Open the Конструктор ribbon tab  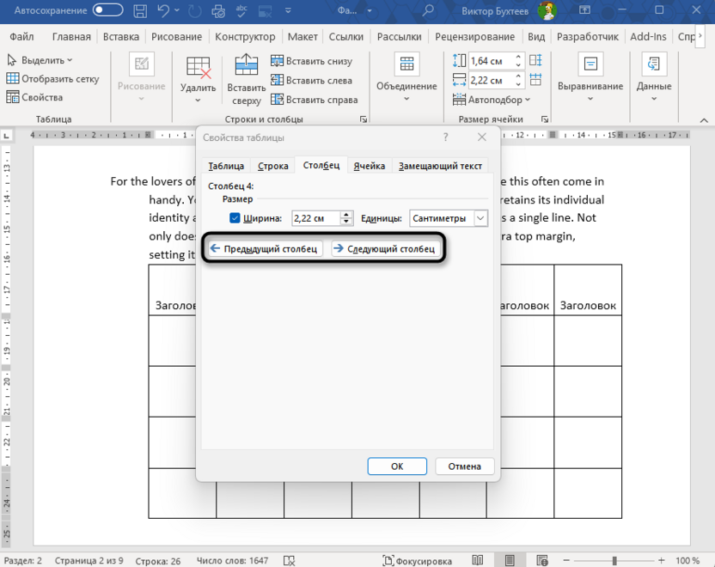click(x=245, y=37)
